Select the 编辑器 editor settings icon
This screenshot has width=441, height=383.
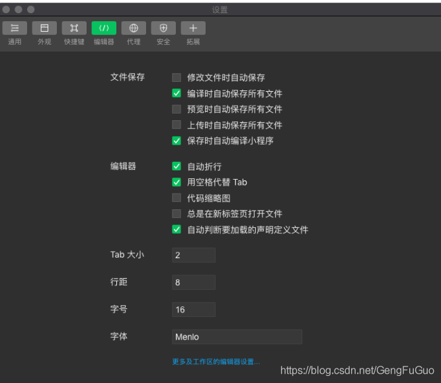(x=104, y=28)
